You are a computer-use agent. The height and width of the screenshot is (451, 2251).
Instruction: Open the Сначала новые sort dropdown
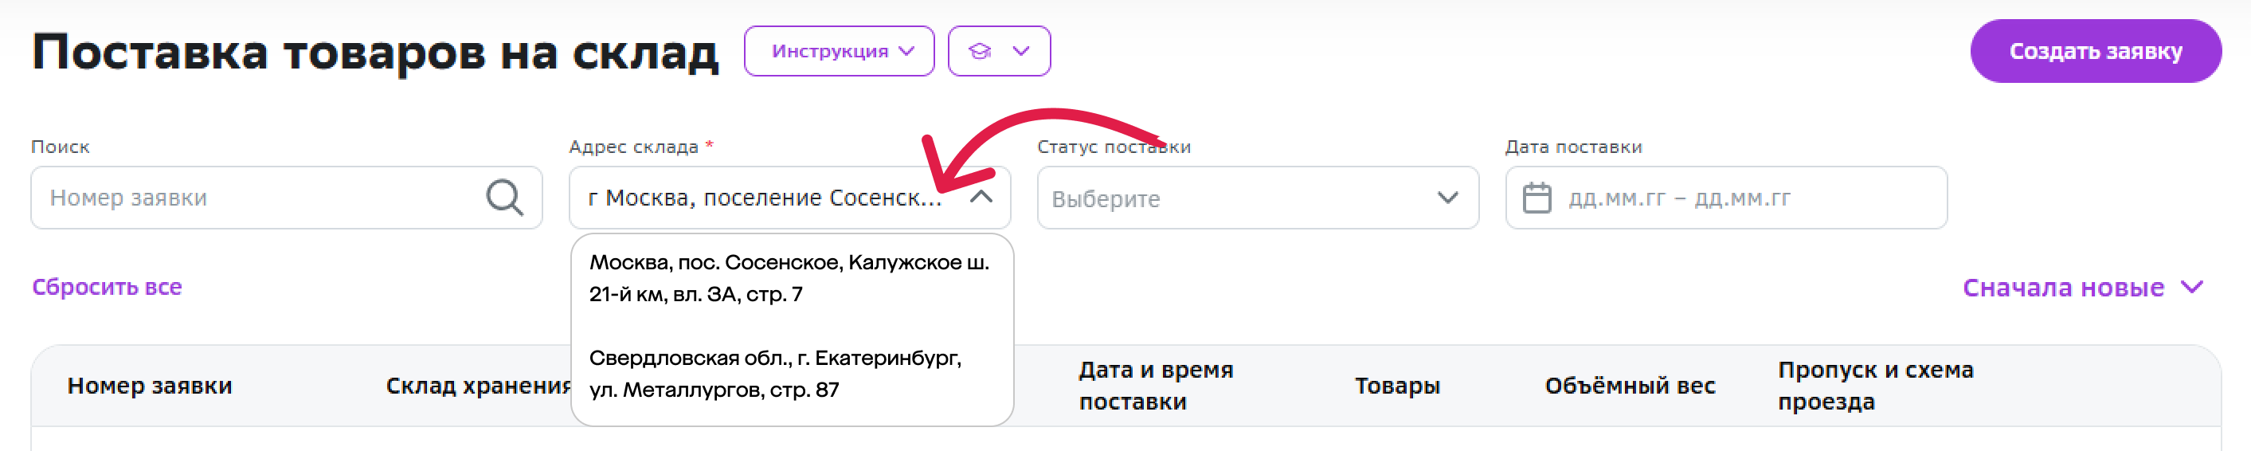point(2082,288)
